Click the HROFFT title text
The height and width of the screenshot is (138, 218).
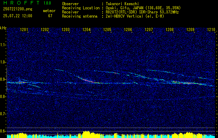pos(21,3)
